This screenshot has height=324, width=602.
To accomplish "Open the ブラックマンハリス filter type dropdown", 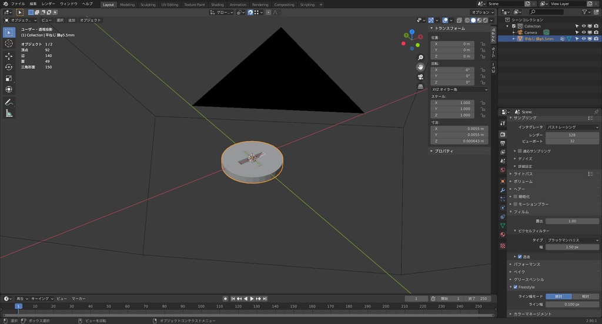I will click(x=572, y=240).
